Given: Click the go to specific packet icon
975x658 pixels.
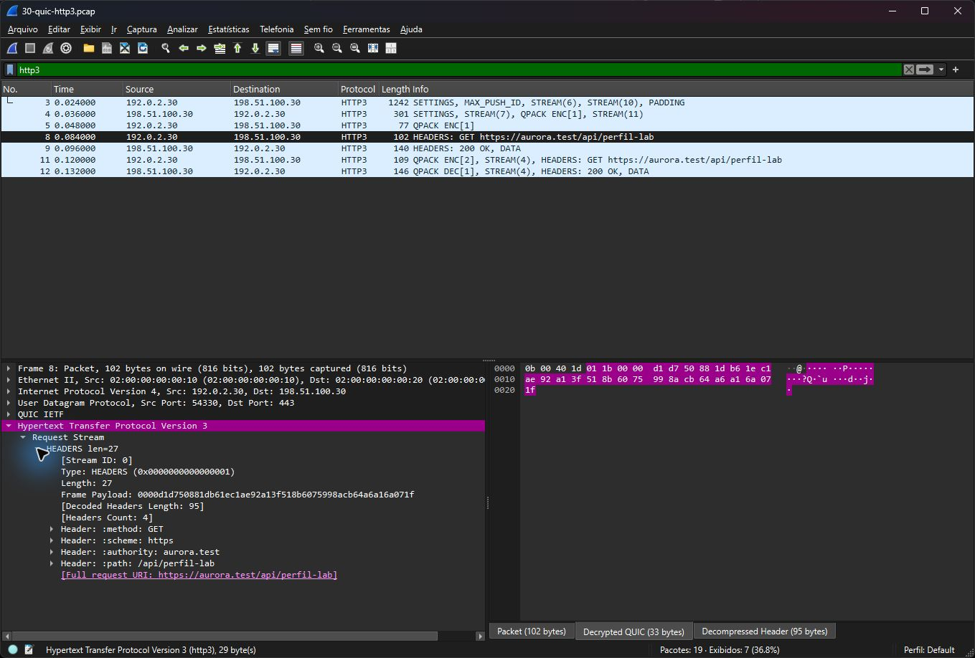Looking at the screenshot, I should tap(220, 48).
